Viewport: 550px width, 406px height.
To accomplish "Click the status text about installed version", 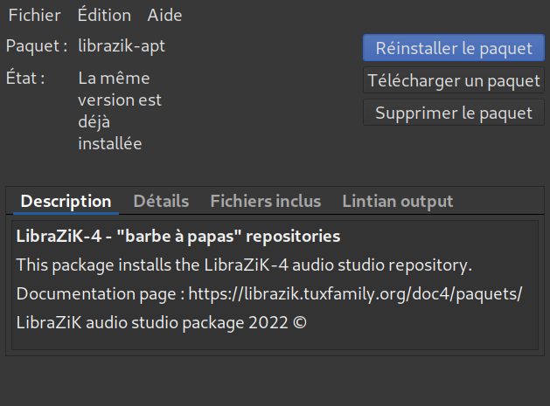I will point(119,110).
